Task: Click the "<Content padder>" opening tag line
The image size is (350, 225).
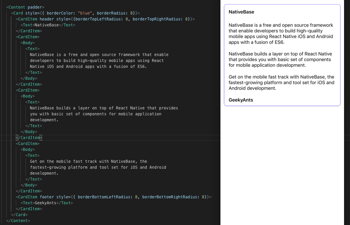Action: point(25,7)
